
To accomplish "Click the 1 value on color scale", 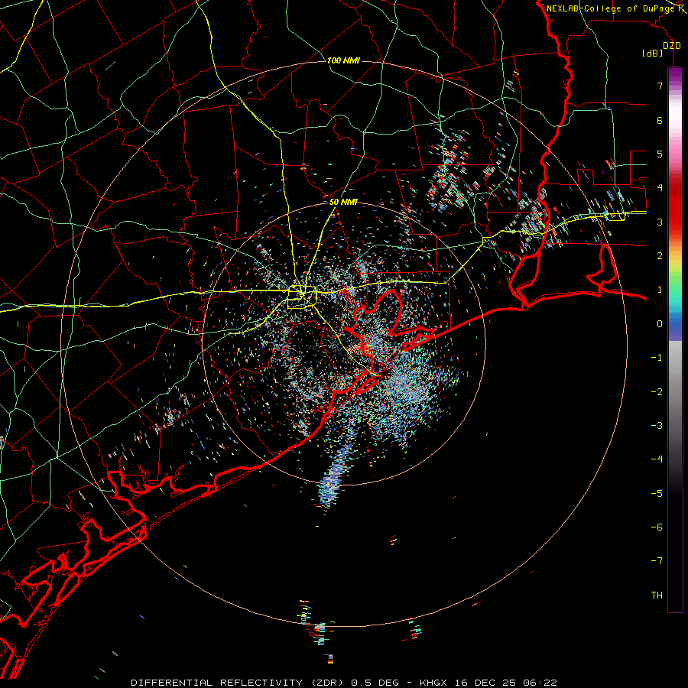I will pos(660,290).
